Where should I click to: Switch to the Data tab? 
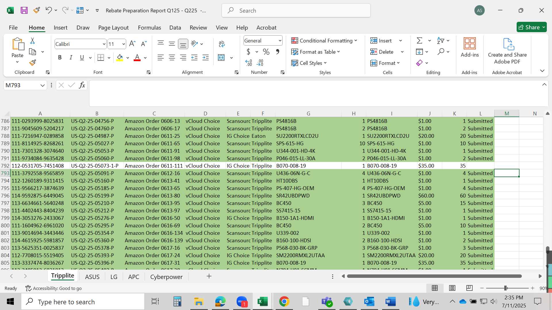[x=175, y=28]
